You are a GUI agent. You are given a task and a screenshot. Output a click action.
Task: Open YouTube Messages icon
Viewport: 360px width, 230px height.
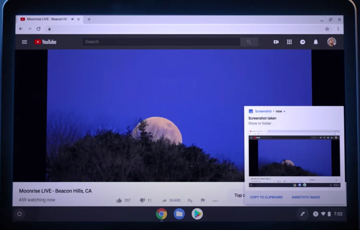[x=303, y=42]
